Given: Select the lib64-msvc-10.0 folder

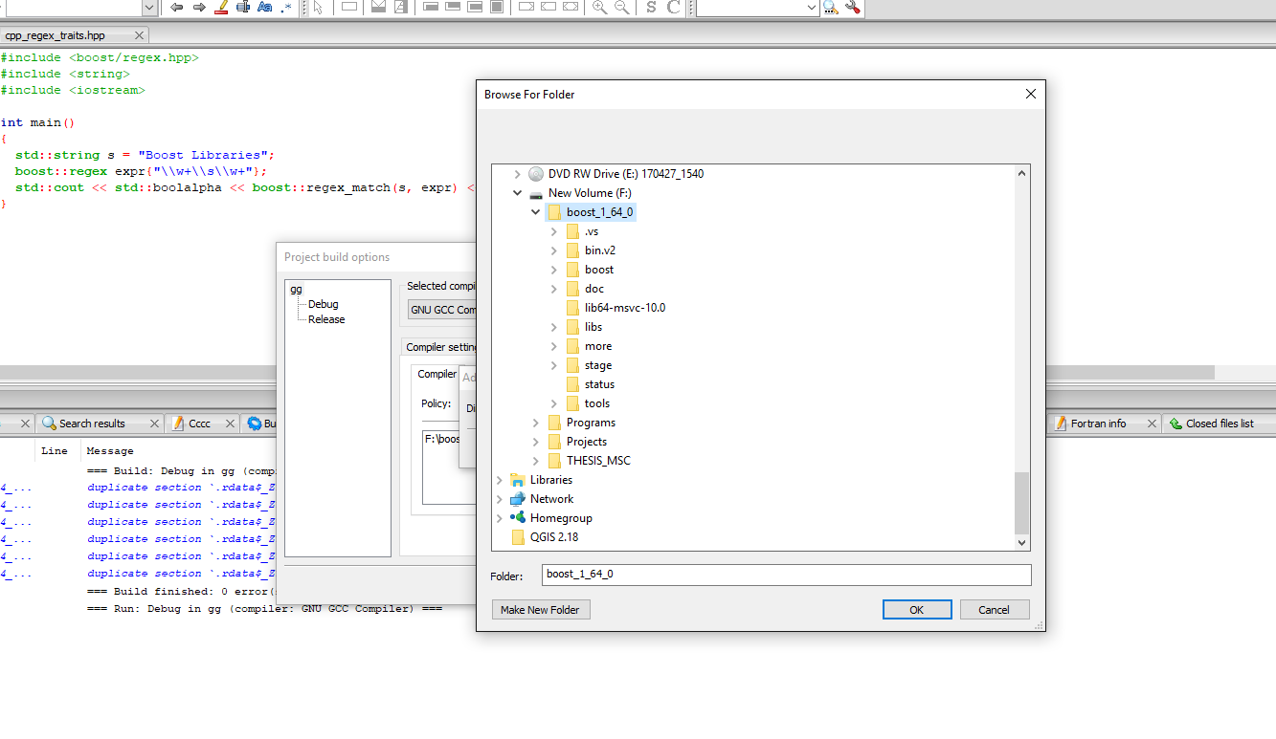Looking at the screenshot, I should pyautogui.click(x=624, y=308).
